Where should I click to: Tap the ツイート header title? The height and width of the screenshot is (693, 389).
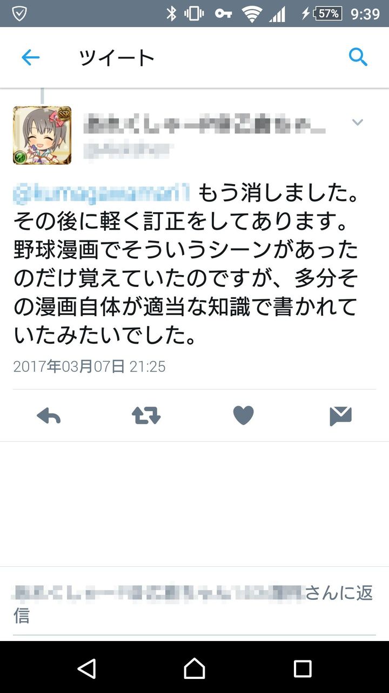coord(117,57)
